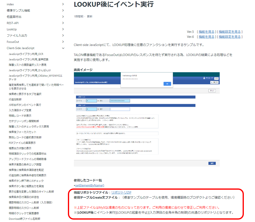
Task: Click the 画面イメージ heading
Action: coord(83,70)
